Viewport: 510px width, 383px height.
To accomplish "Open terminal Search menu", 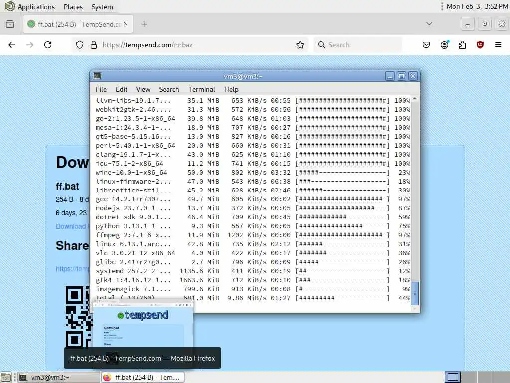I will [169, 89].
